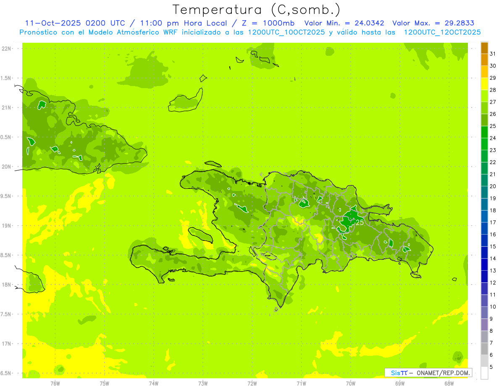
Task: Click the "69W" longitude label
Action: (400, 384)
